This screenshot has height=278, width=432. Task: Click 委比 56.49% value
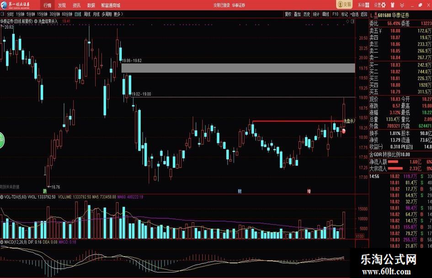pyautogui.click(x=394, y=23)
